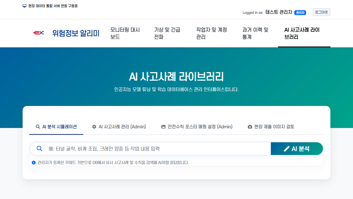Click the 테스트 관리자 username text
Screen dimensions: 353x199
[279, 12]
